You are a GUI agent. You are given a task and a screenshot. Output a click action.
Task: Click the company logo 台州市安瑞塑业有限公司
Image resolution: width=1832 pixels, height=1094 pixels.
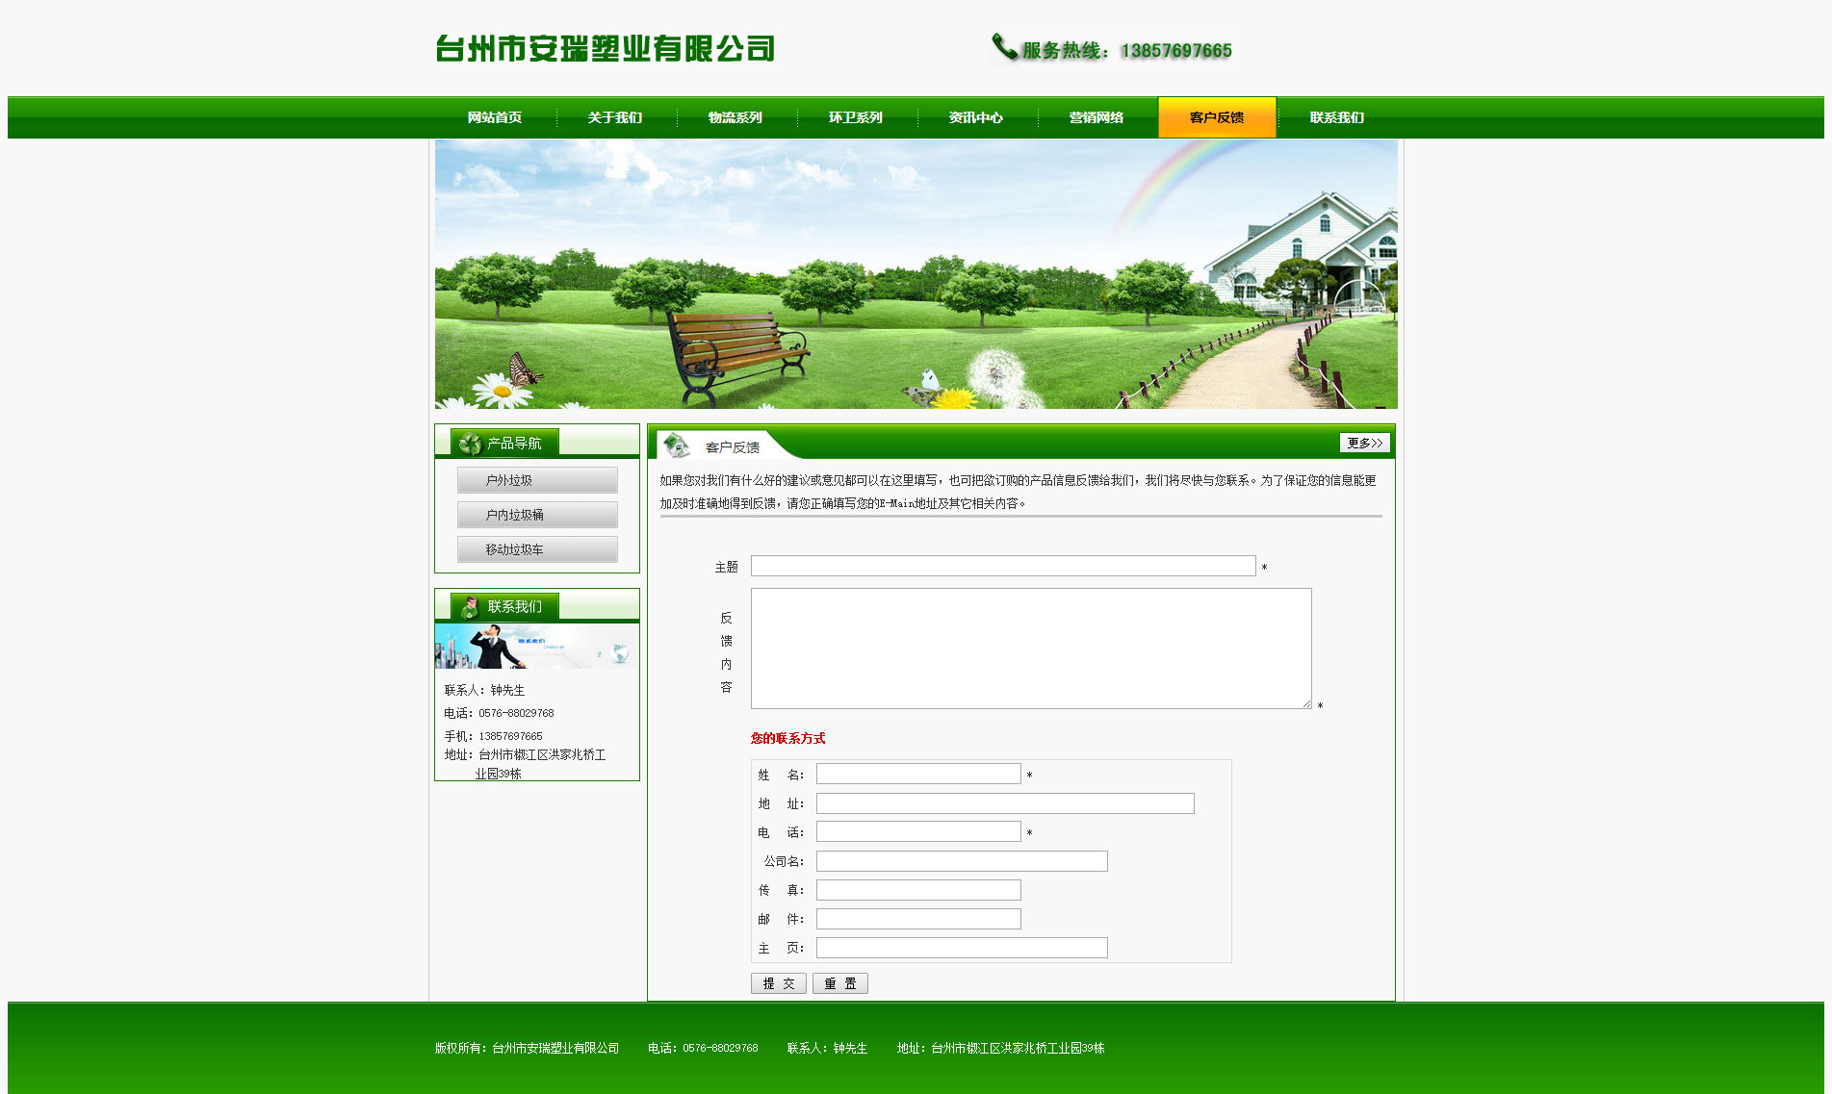[605, 48]
